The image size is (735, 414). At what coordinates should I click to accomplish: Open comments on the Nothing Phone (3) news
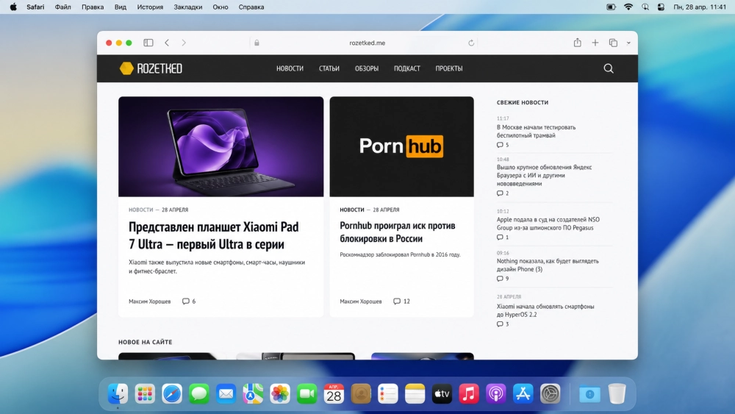(x=503, y=279)
